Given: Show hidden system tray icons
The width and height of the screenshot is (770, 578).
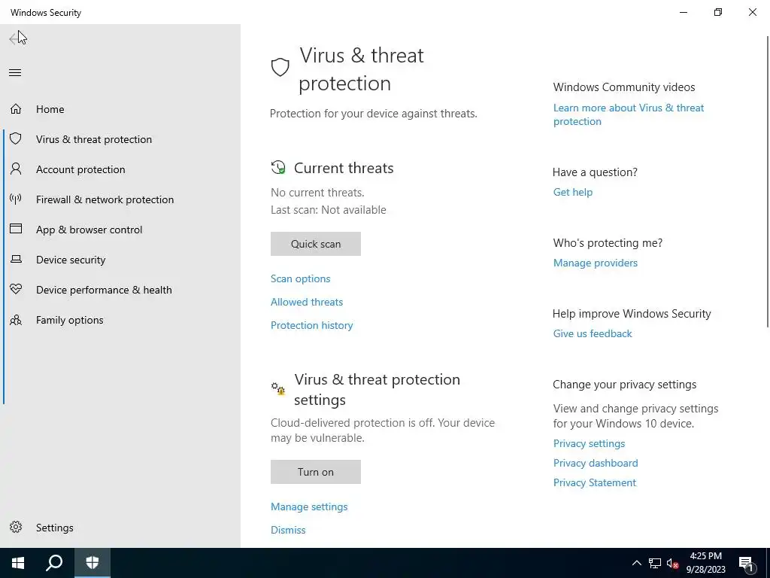Looking at the screenshot, I should pos(636,563).
